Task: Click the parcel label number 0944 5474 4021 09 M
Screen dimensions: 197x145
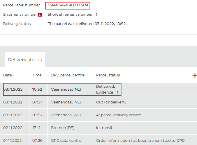Action: 68,5
